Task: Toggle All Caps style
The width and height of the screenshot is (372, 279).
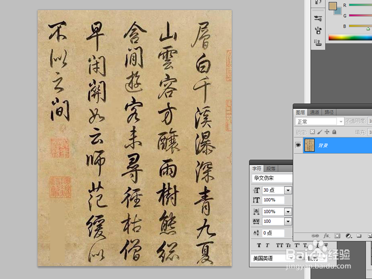Action: pos(279,246)
